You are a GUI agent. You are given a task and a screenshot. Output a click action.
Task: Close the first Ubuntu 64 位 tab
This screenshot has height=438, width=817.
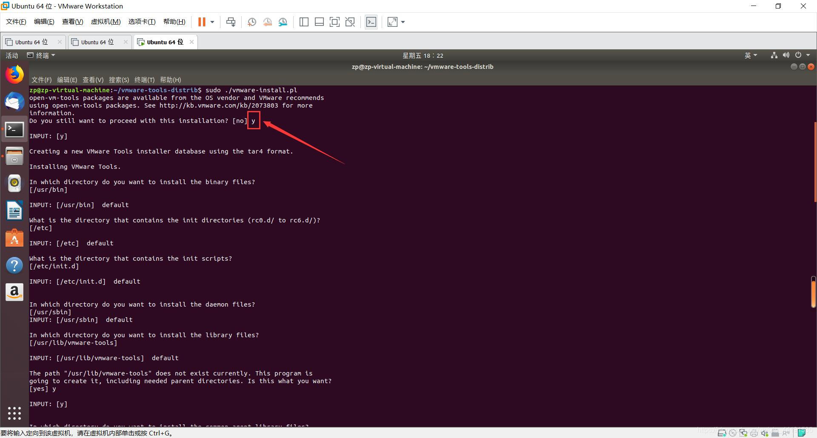[x=60, y=42]
